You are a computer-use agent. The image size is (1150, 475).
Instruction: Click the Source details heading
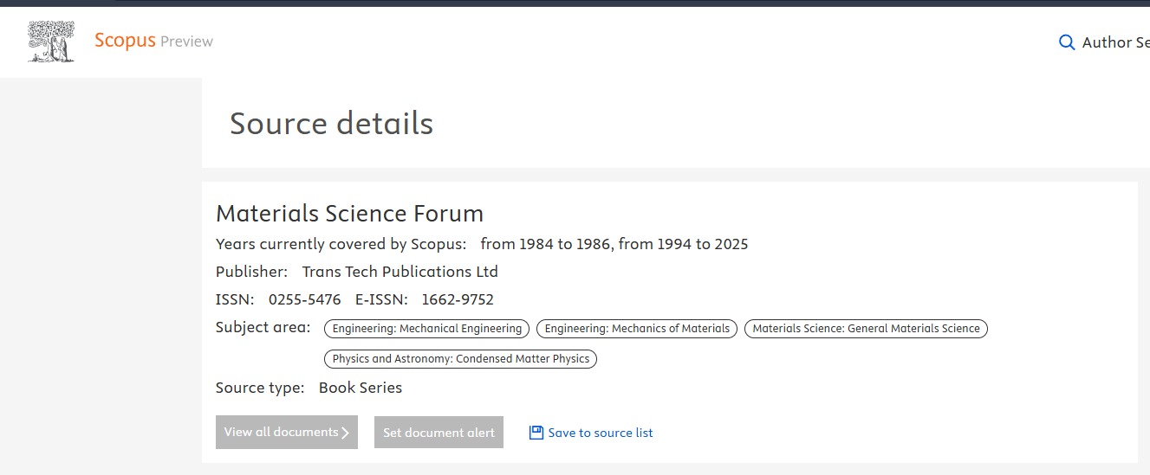(331, 124)
